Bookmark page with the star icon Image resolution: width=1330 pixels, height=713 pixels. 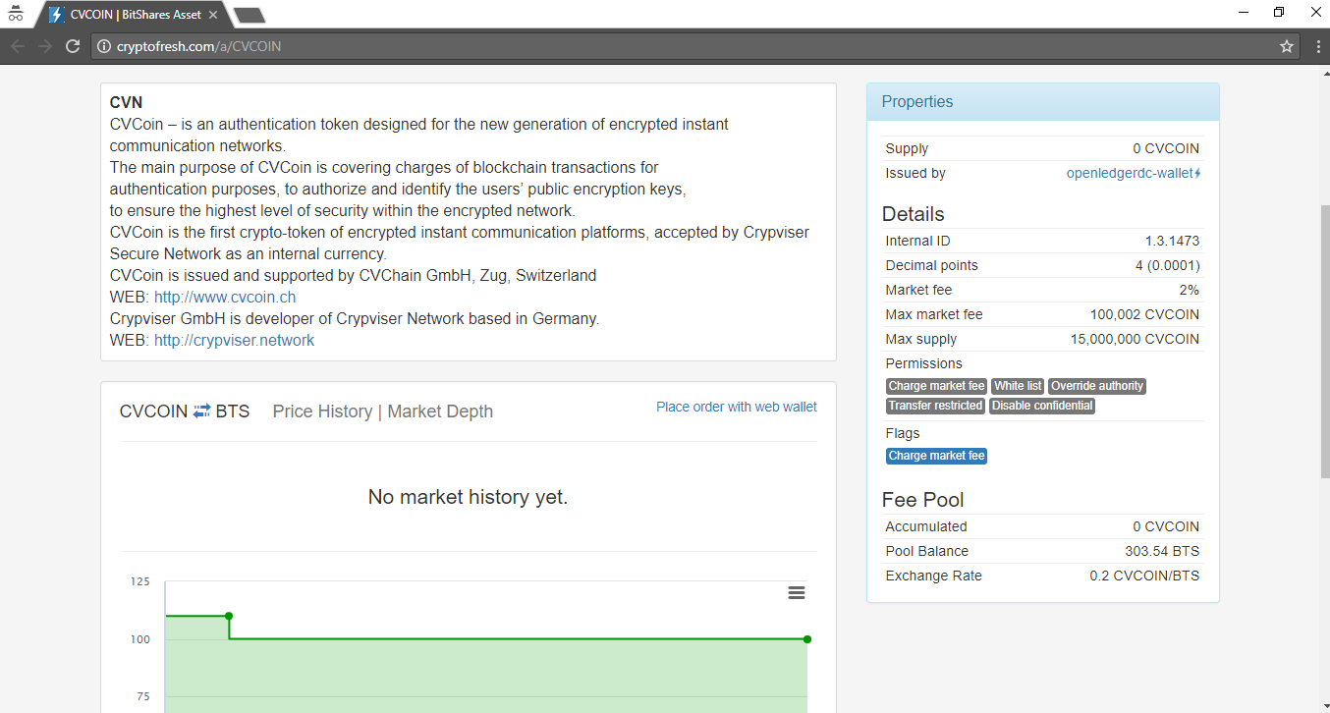tap(1287, 46)
